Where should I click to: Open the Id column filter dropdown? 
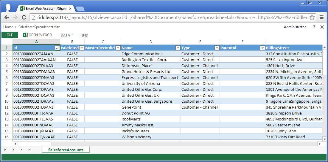click(57, 48)
